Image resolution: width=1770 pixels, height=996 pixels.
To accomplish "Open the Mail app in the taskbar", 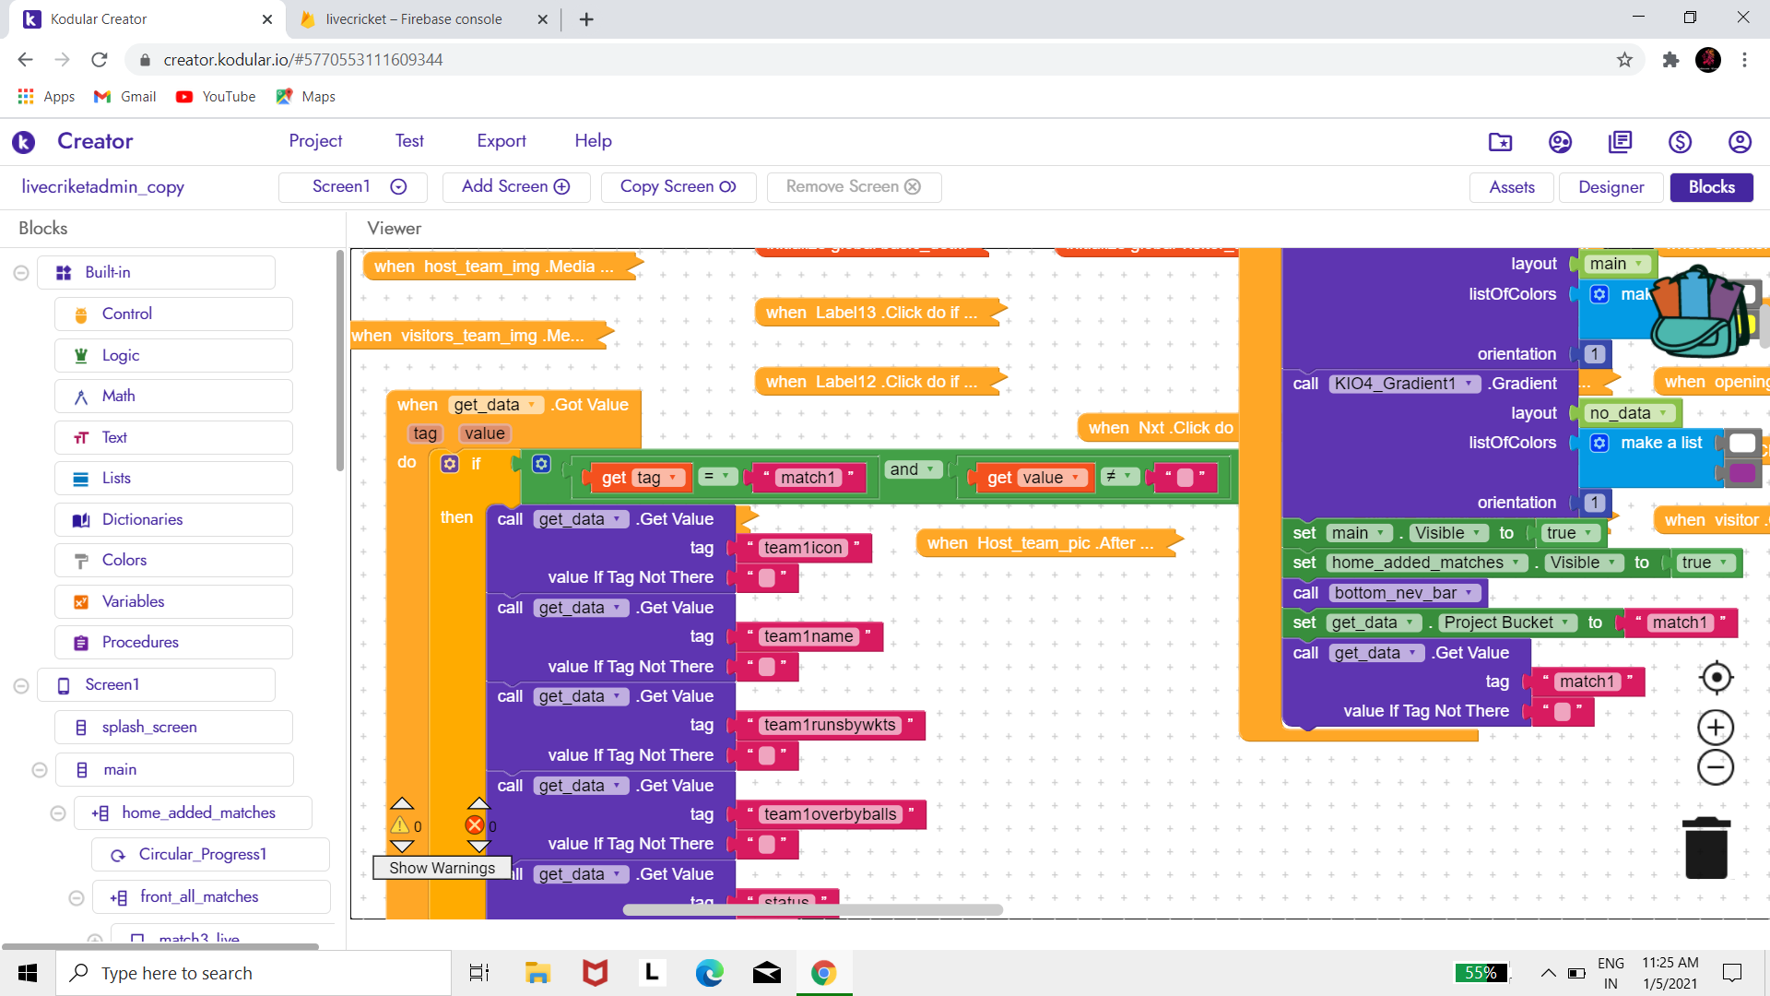I will coord(766,973).
